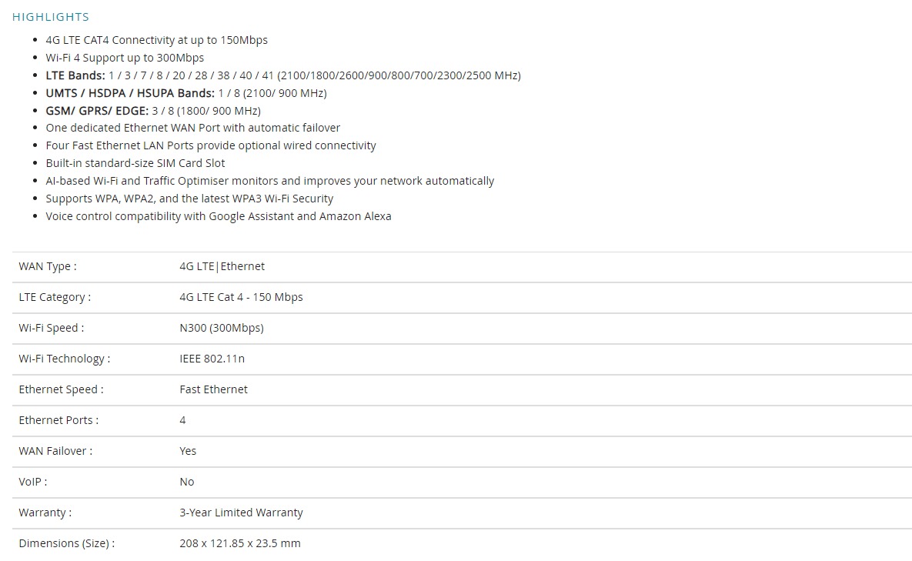Click the dedicated Ethernet WAN Port line
The width and height of the screenshot is (912, 561).
[193, 128]
